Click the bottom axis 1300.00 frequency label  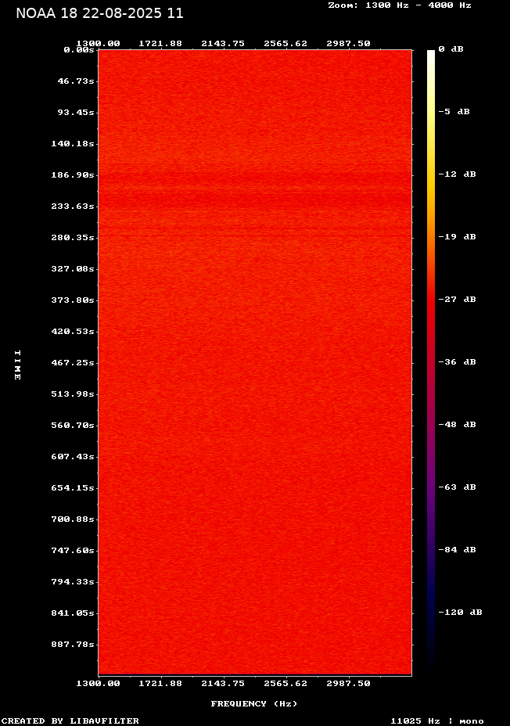point(98,683)
